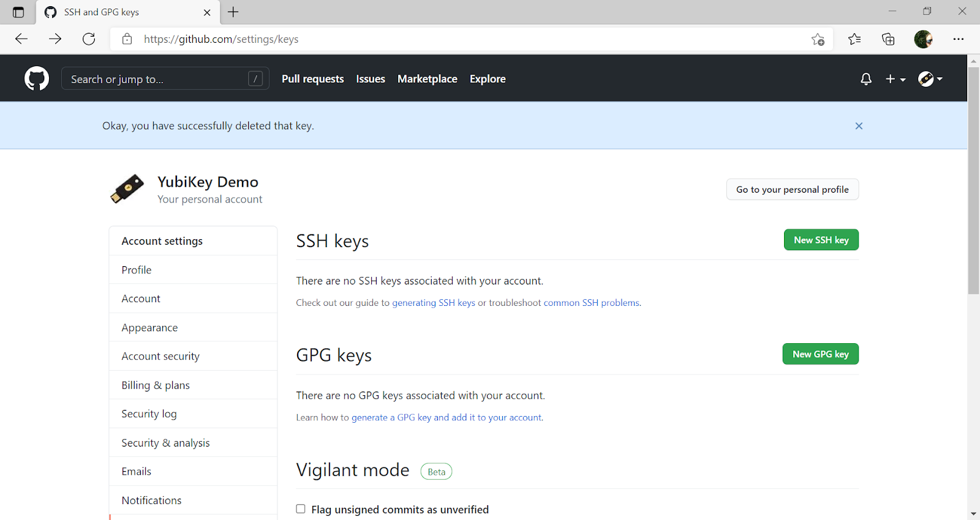Image resolution: width=980 pixels, height=520 pixels.
Task: Open the notifications bell
Action: coord(865,79)
